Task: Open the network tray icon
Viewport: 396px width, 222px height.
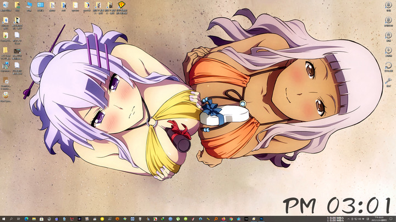Action: (x=356, y=219)
